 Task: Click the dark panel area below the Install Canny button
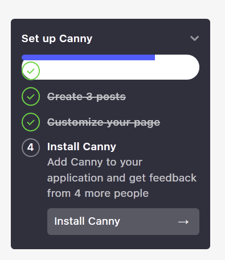pyautogui.click(x=111, y=242)
